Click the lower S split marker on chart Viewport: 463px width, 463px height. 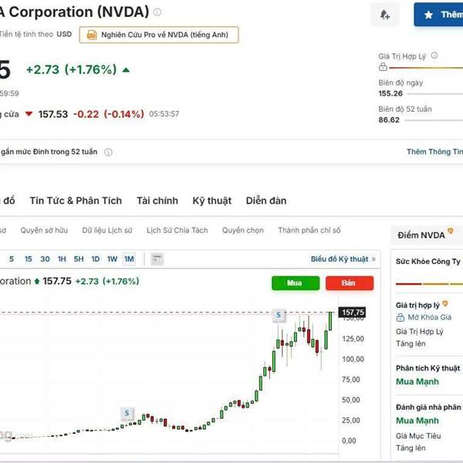coord(127,413)
